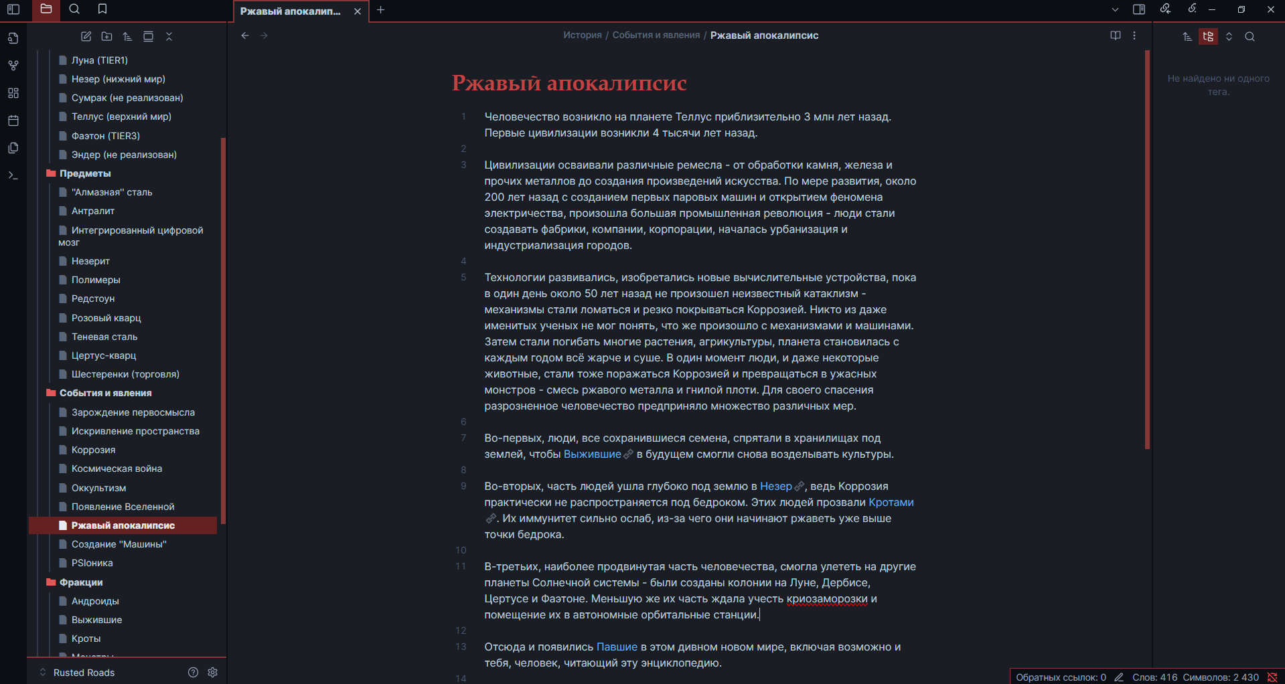Toggle auto-reveal current file in explorer
The height and width of the screenshot is (684, 1285).
148,37
